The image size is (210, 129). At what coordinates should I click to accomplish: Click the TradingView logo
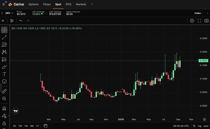pyautogui.click(x=15, y=111)
